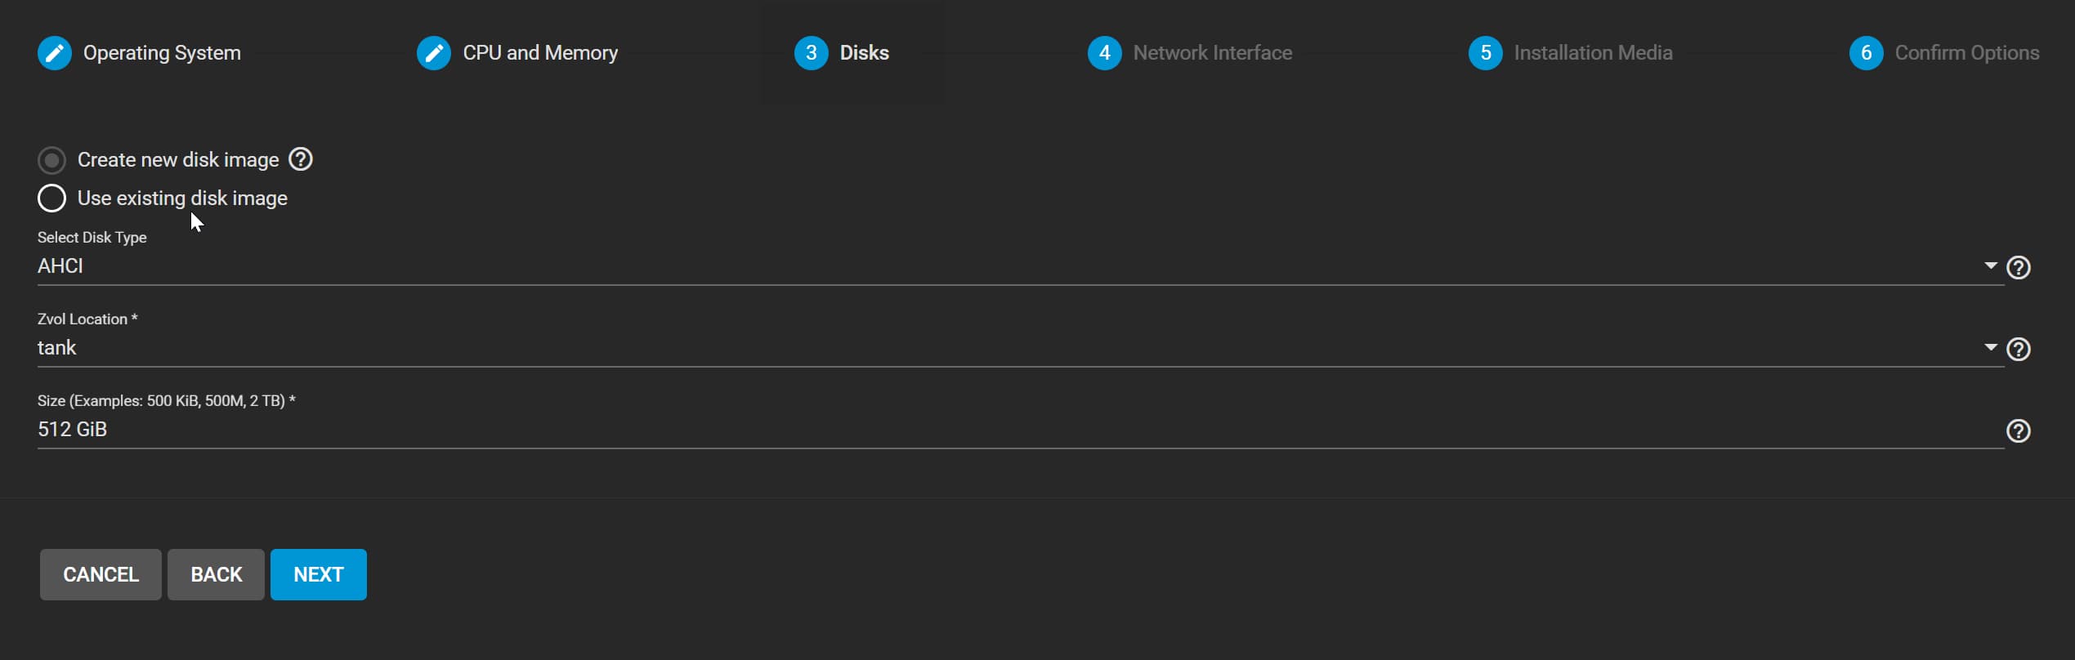Go to the Confirm Options step label
The height and width of the screenshot is (660, 2075).
tap(1967, 53)
